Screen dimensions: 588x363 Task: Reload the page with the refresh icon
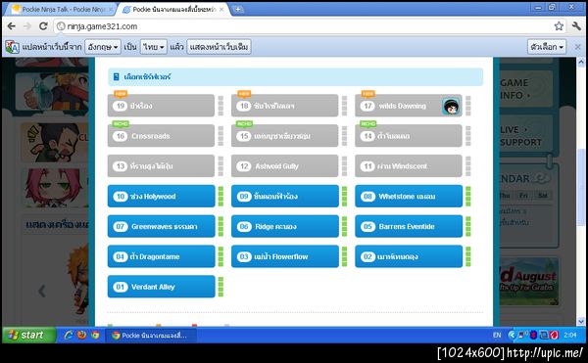tap(43, 26)
